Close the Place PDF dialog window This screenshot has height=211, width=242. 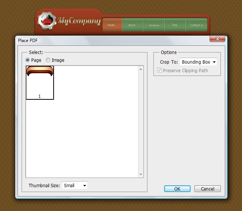pyautogui.click(x=217, y=39)
